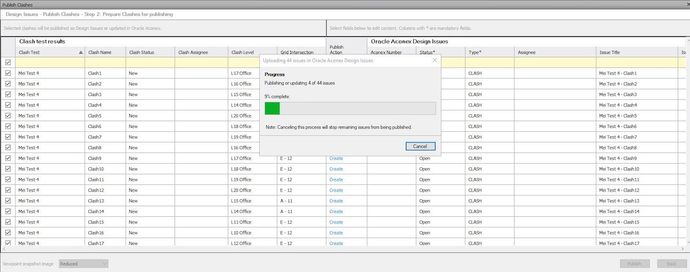Click the Back button
The image size is (690, 272).
[671, 264]
